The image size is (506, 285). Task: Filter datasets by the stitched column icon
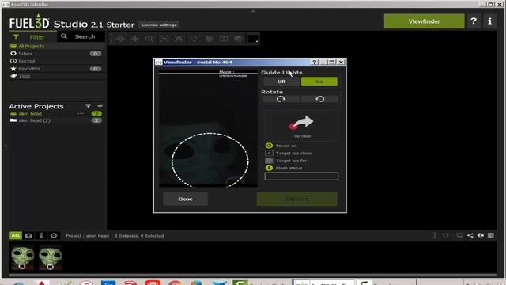[x=41, y=236]
